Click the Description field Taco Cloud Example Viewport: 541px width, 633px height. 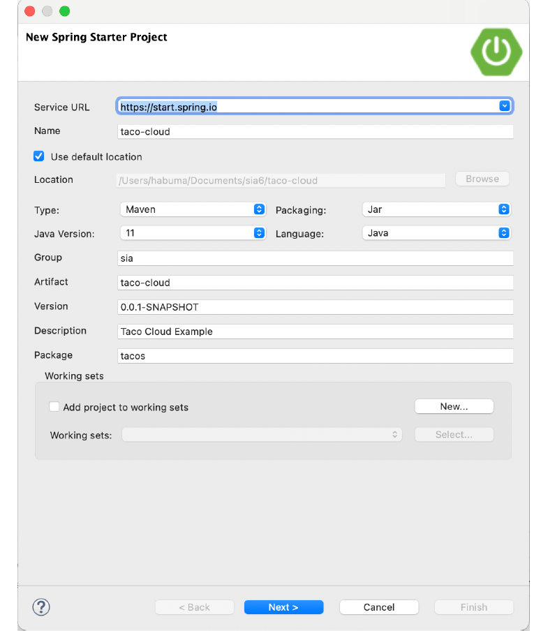tap(314, 331)
